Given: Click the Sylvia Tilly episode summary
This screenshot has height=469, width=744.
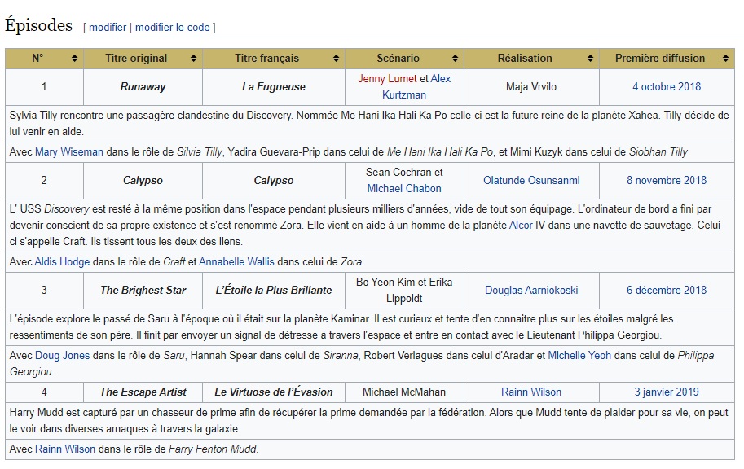Looking at the screenshot, I should [x=370, y=123].
